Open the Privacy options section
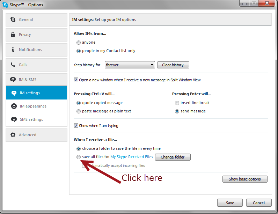278x214 pixels. 37,35
